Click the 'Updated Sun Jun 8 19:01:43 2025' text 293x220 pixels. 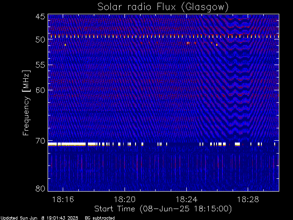click(39, 218)
